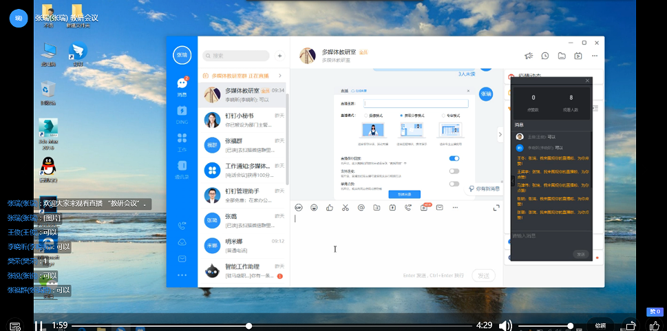Pause the video playback
667x331 pixels.
39,326
